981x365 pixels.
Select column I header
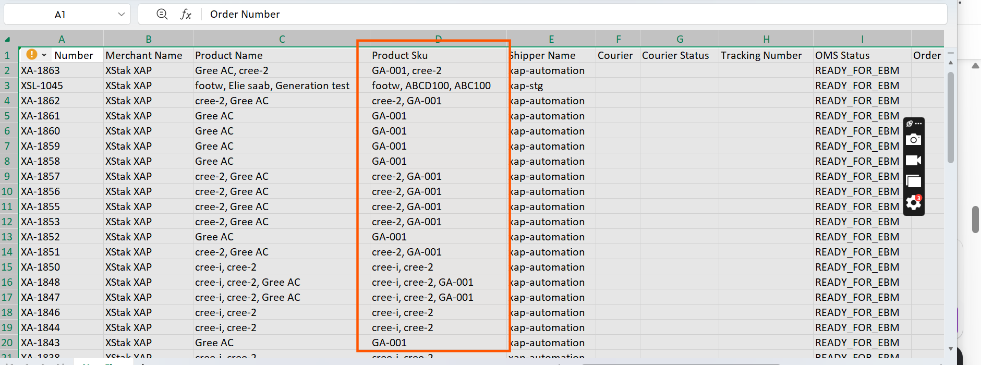[862, 39]
